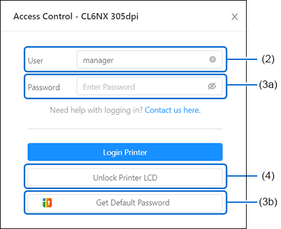
Task: Click the Unlock Printer LCD button
Action: click(125, 177)
